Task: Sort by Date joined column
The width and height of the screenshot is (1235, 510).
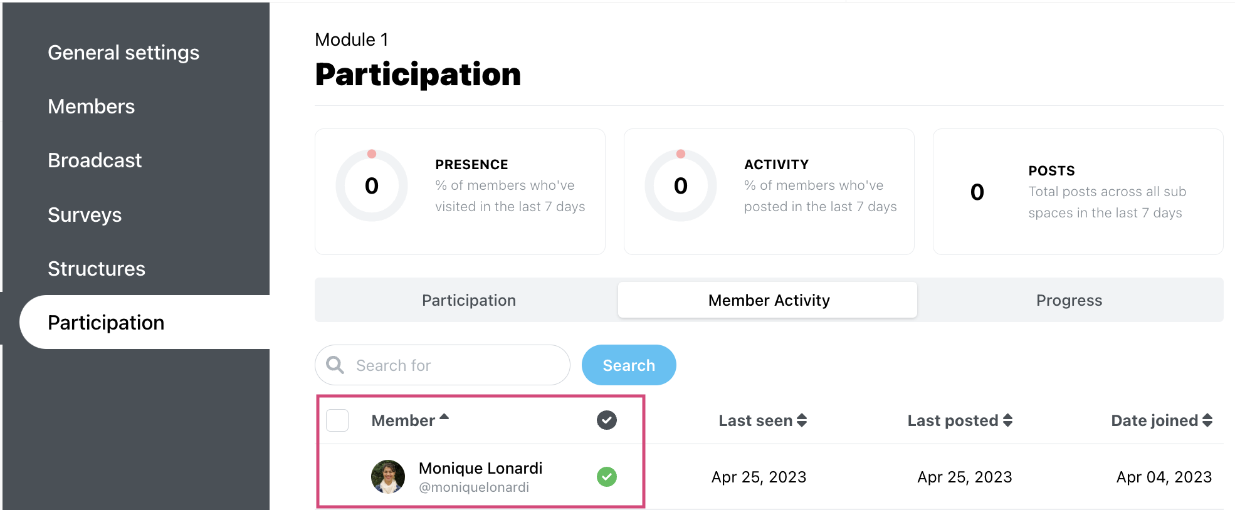Action: tap(1162, 420)
